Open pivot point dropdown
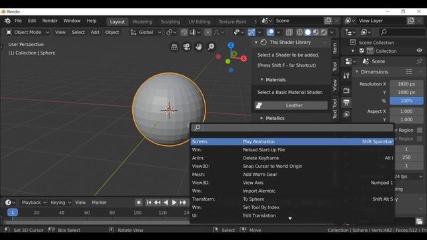The image size is (427, 240). [171, 33]
